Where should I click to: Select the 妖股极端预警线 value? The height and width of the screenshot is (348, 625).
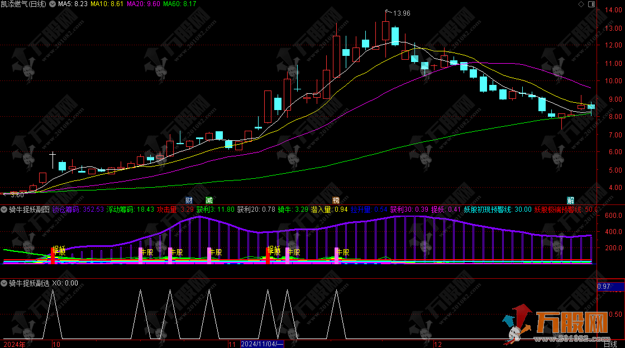pyautogui.click(x=566, y=209)
